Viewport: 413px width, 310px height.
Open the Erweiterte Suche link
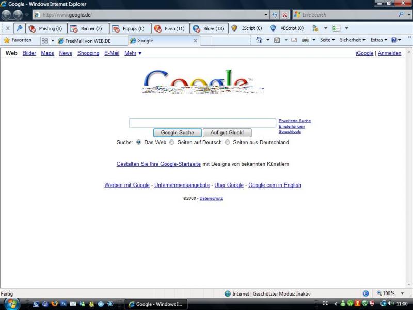[294, 121]
